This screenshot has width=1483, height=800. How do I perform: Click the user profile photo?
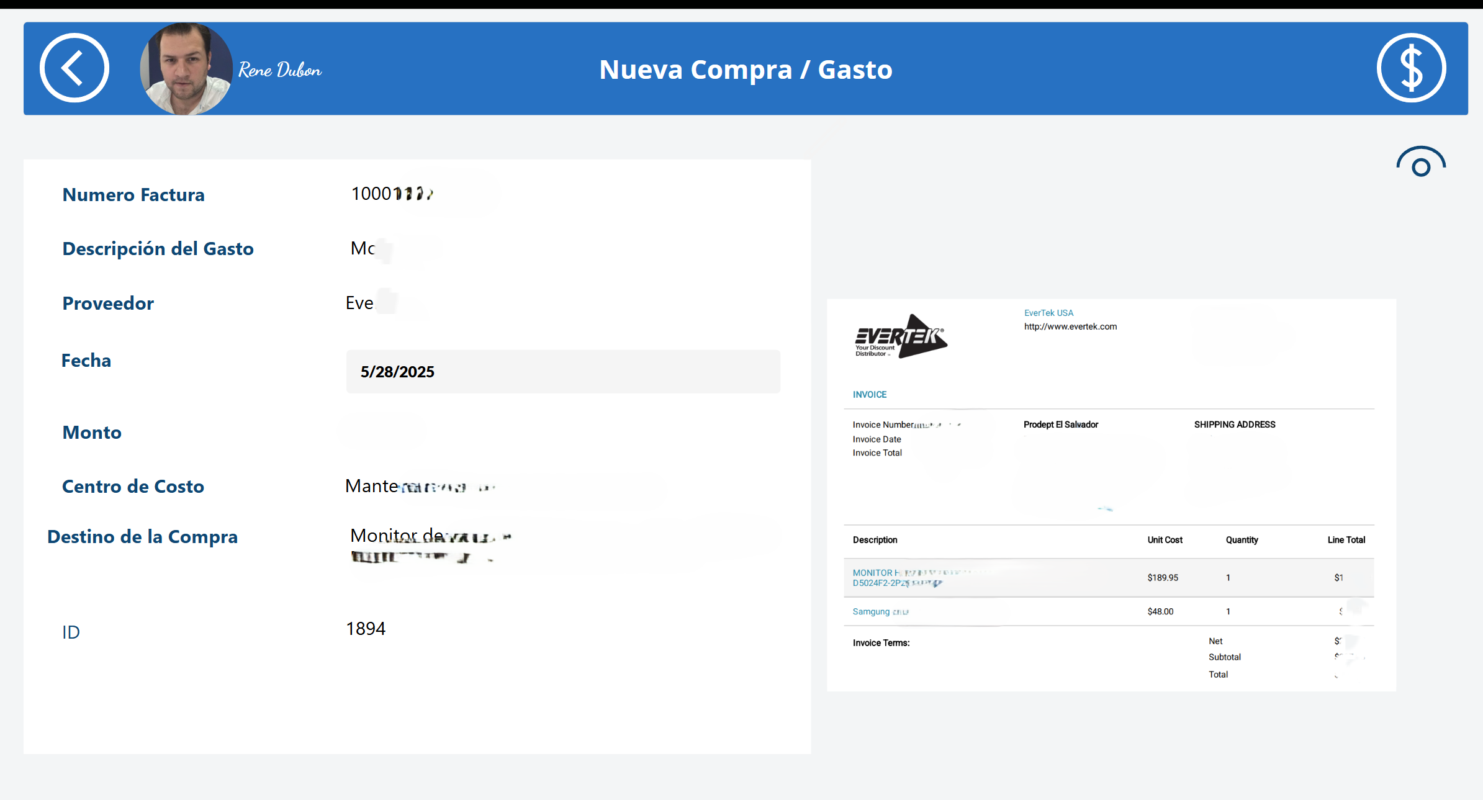point(186,69)
